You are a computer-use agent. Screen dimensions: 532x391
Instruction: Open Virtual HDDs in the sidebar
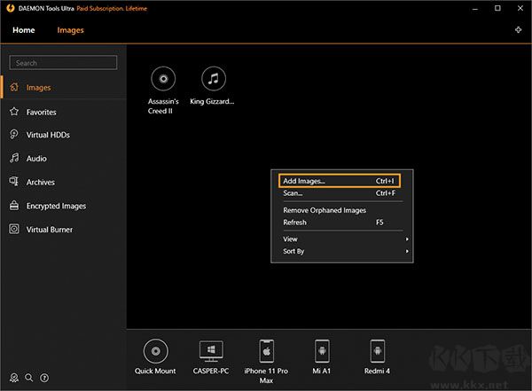(48, 135)
